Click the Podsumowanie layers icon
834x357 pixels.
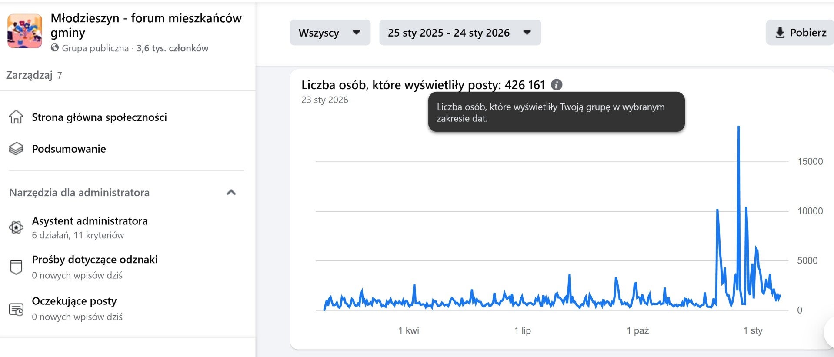pos(16,149)
